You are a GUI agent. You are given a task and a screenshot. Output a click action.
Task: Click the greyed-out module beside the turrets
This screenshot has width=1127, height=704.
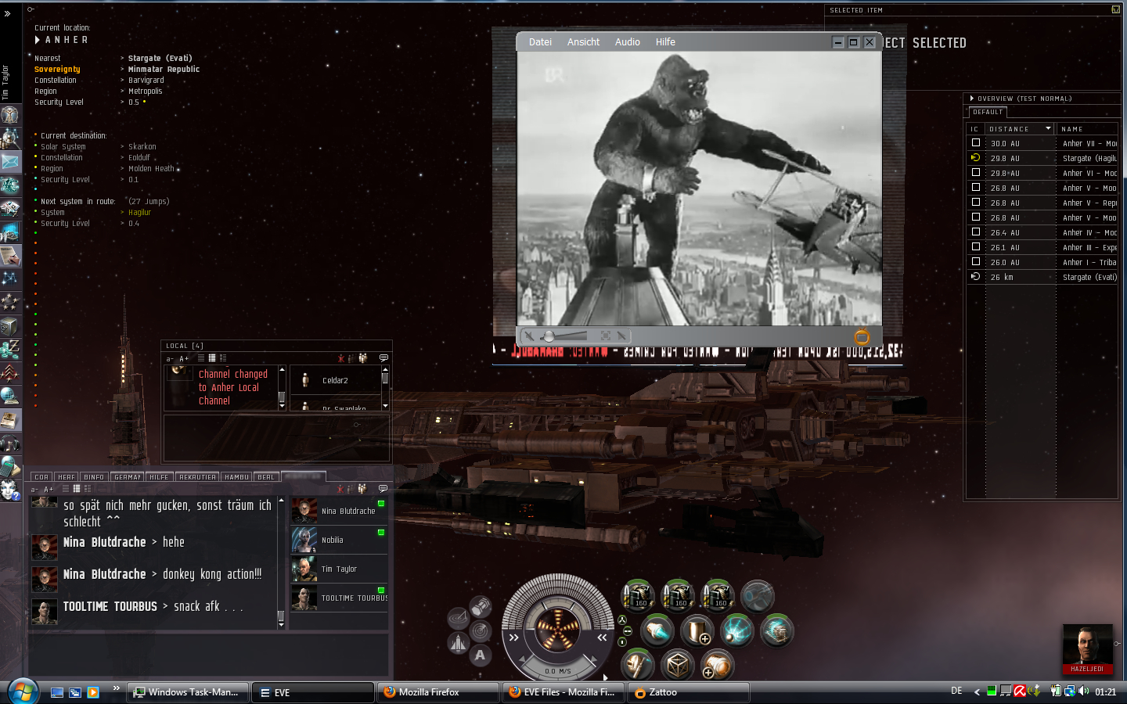point(758,596)
